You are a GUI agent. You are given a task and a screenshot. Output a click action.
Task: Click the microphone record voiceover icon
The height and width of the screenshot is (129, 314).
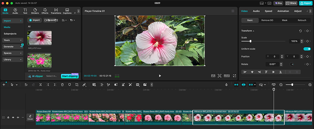[226, 85]
